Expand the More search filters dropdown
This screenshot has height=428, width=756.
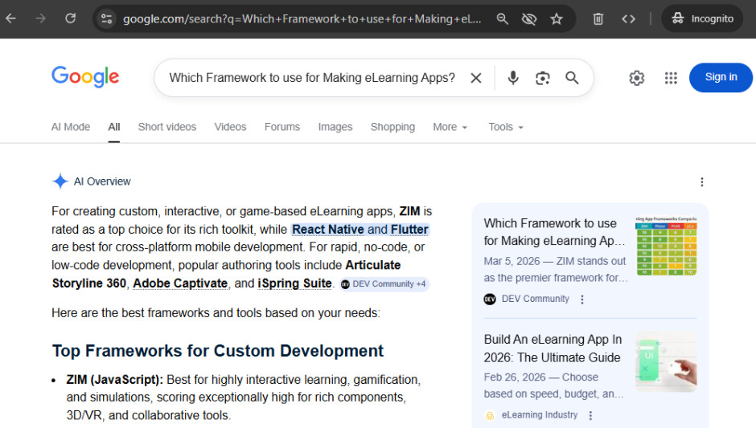coord(450,127)
